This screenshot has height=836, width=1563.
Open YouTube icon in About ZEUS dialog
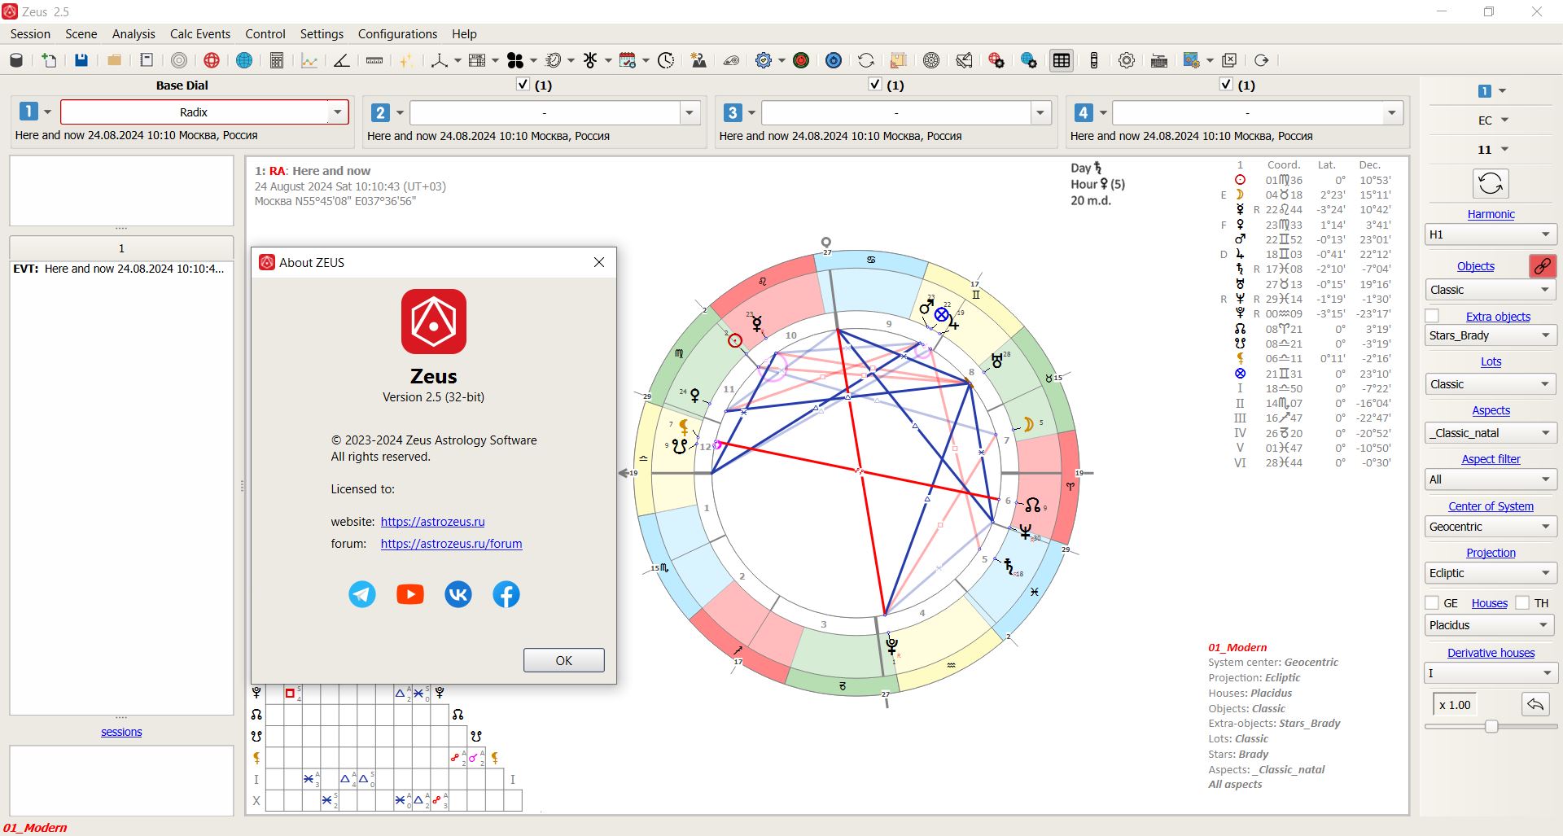pos(410,594)
